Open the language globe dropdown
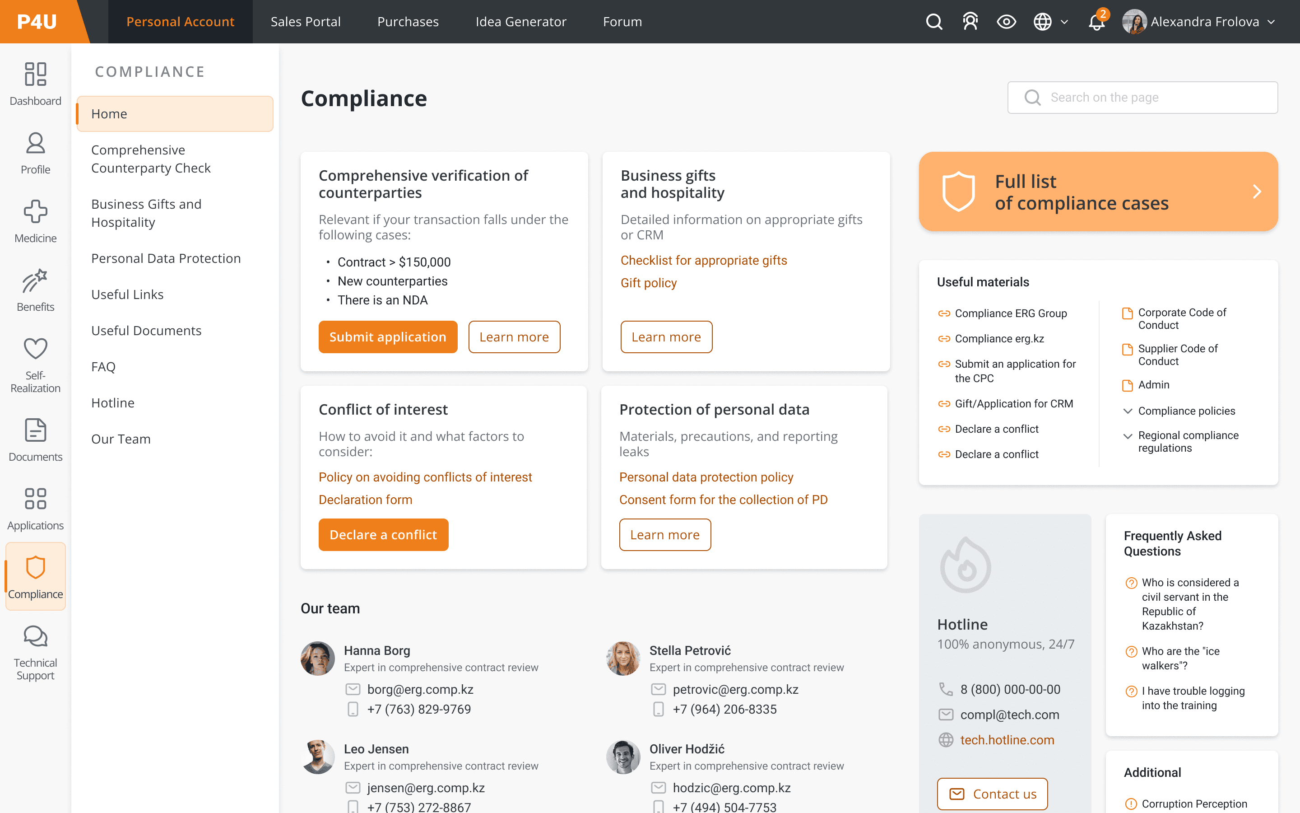This screenshot has width=1300, height=813. [1050, 22]
